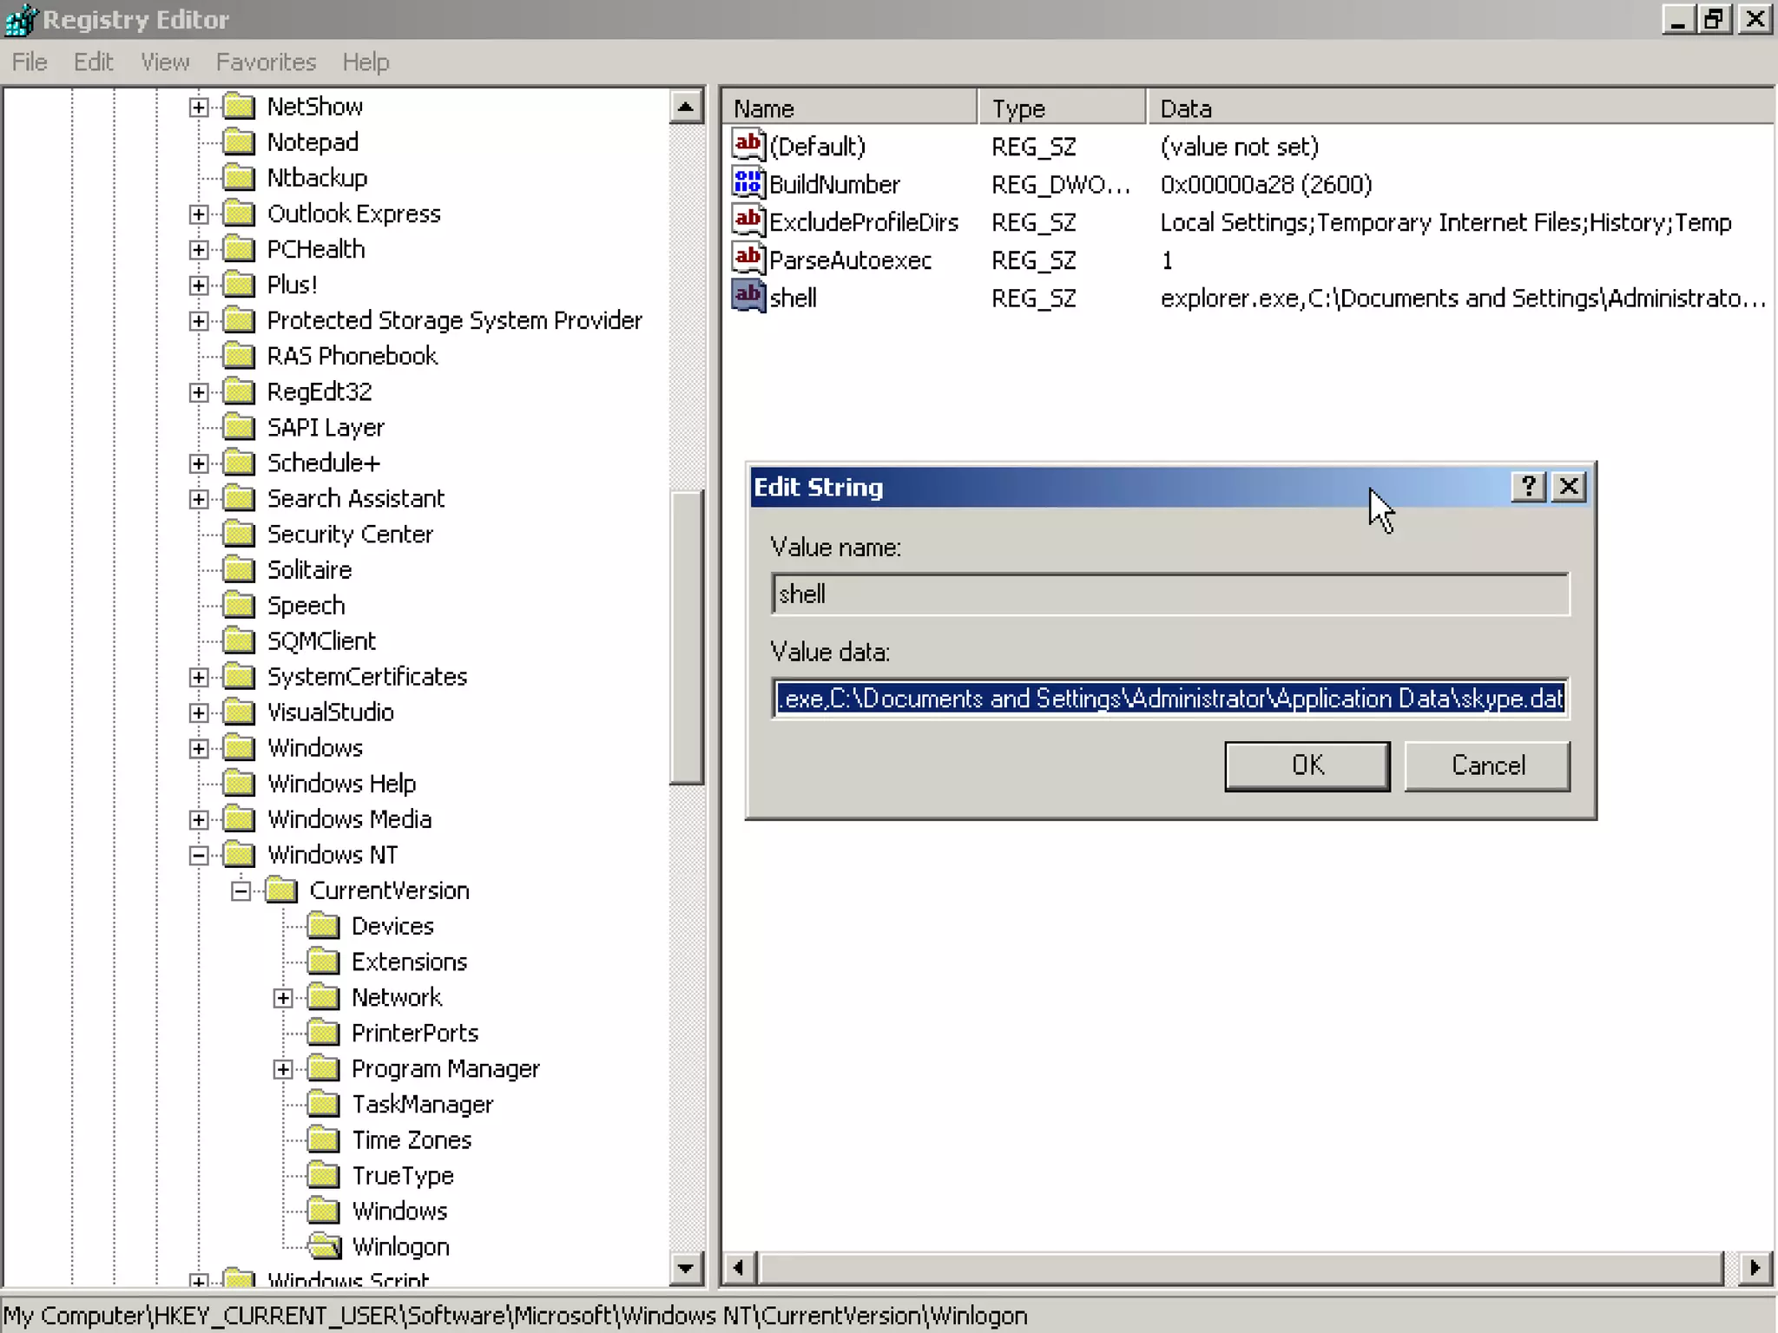
Task: Click the open Winlogon folder icon
Action: (x=325, y=1246)
